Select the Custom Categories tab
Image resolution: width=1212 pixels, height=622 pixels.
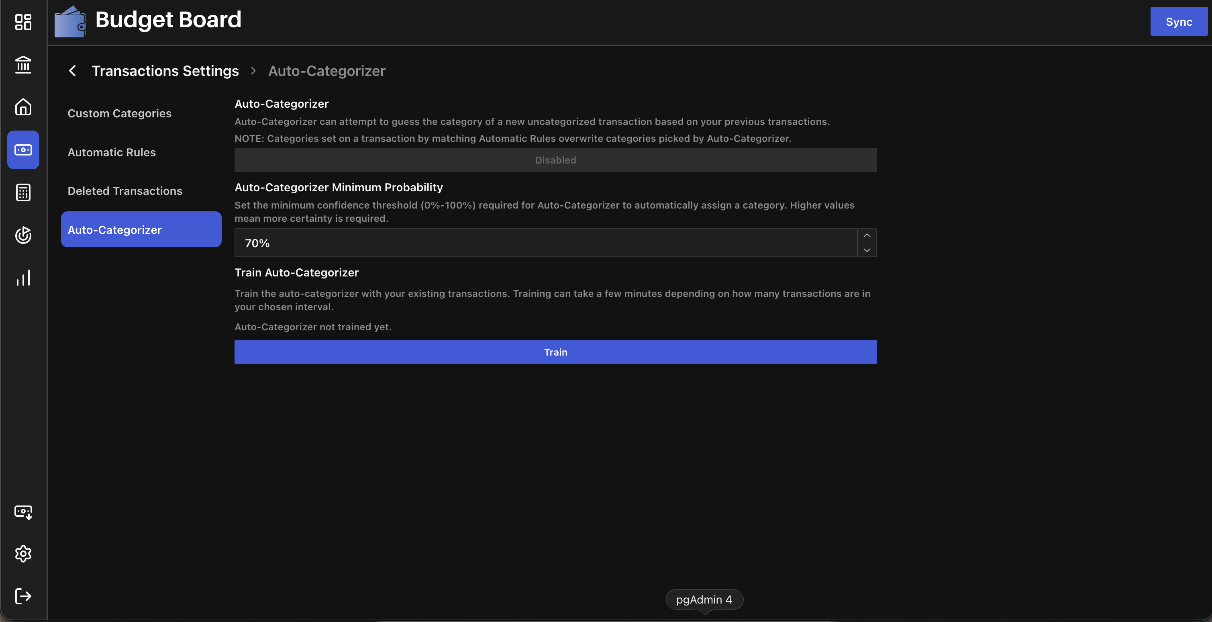click(x=141, y=113)
